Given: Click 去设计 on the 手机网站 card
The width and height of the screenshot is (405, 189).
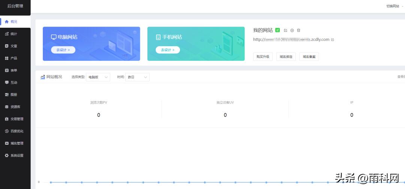Looking at the screenshot, I should click(168, 50).
